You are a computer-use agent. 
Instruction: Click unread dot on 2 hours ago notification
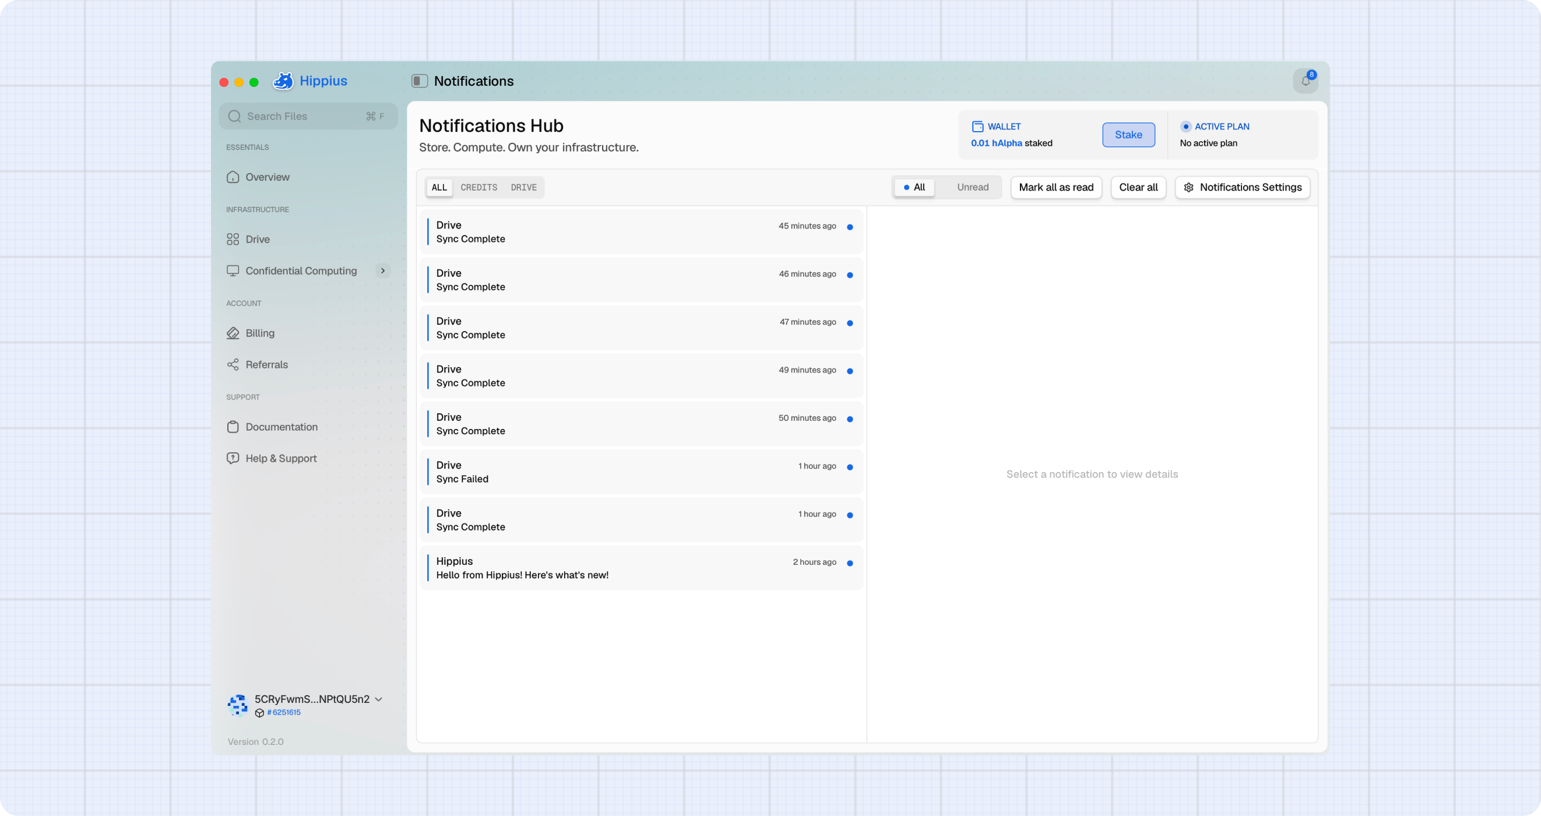tap(849, 563)
